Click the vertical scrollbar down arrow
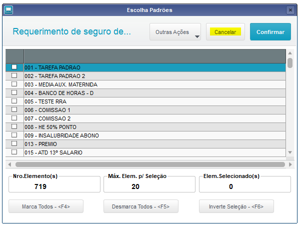This screenshot has width=304, height=230. click(x=290, y=152)
